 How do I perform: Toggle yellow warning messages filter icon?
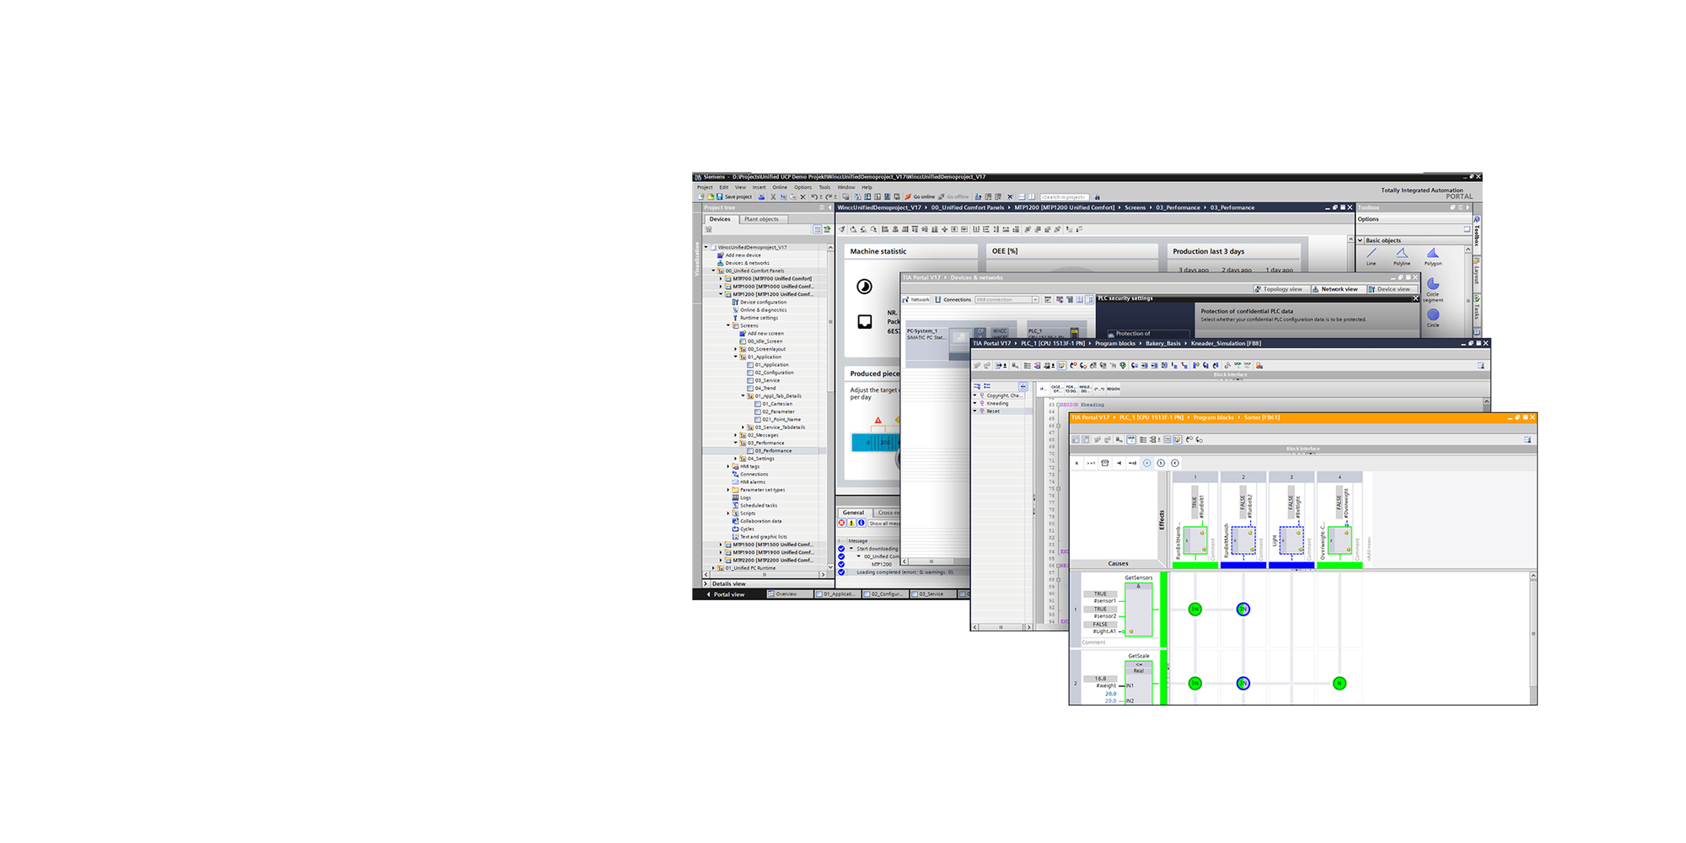pos(851,523)
